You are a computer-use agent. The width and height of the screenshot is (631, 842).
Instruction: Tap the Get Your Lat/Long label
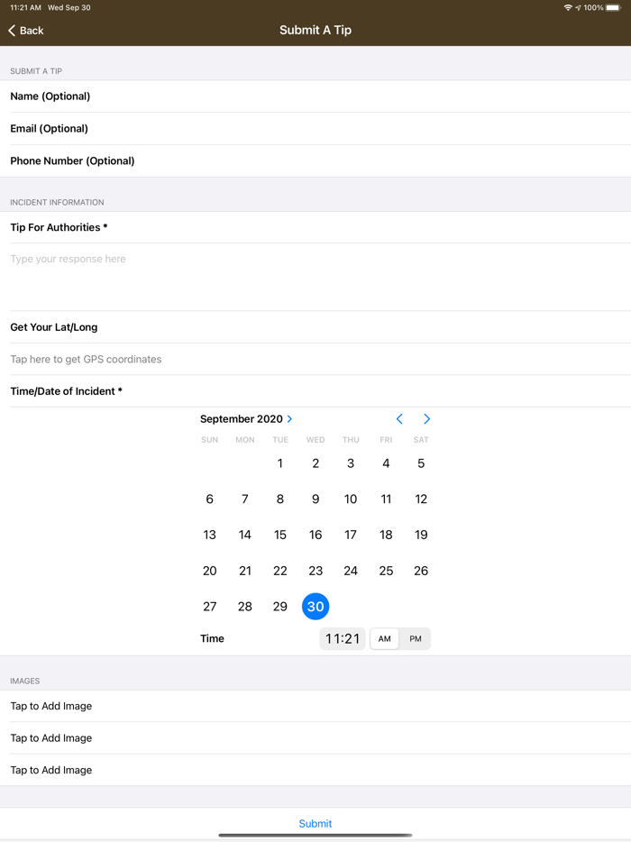[x=54, y=327]
